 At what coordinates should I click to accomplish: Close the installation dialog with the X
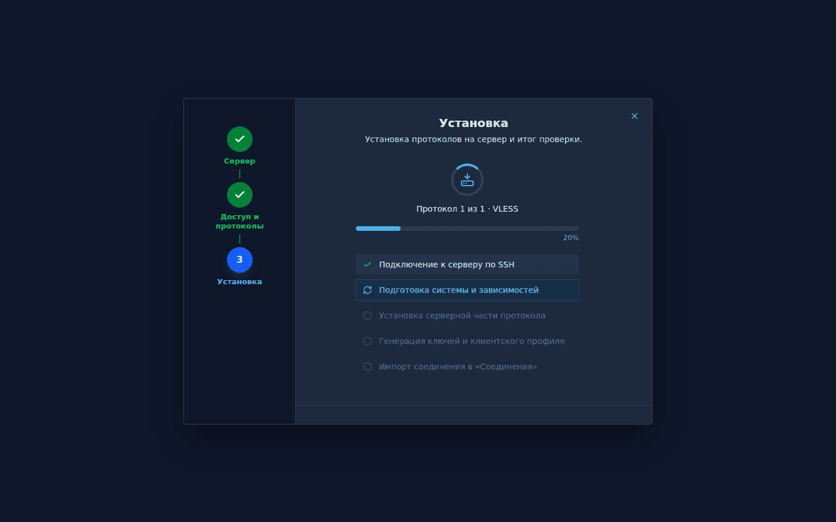[x=635, y=116]
